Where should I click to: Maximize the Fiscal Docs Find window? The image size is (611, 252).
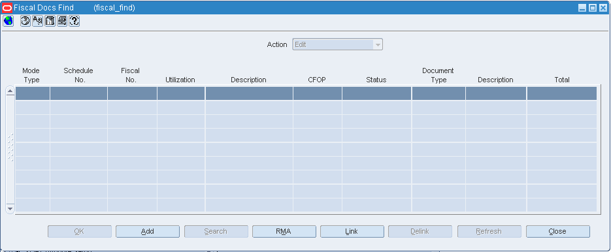[x=593, y=8]
